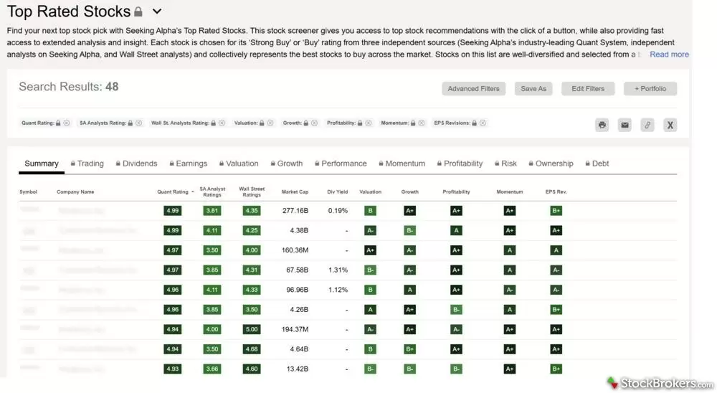
Task: Click the 0.19% dividend yield value
Action: click(338, 211)
